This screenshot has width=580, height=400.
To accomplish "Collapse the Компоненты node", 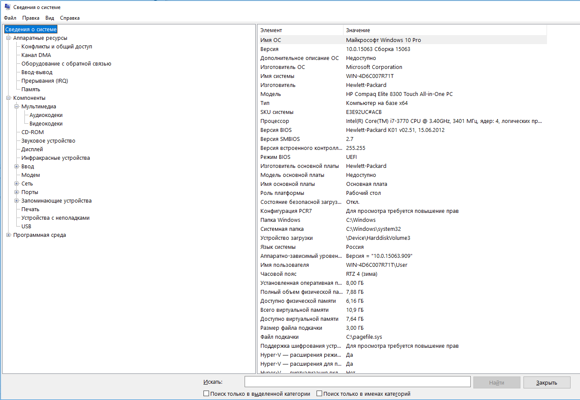I will [8, 98].
